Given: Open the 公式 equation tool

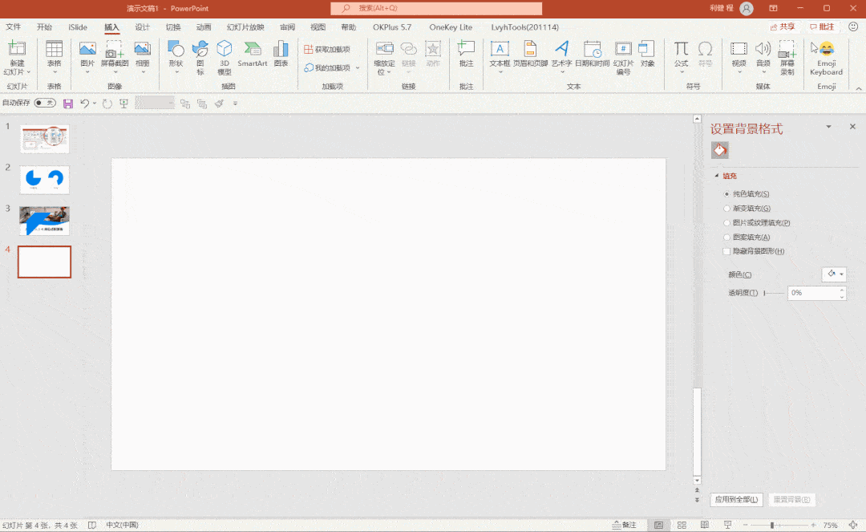Looking at the screenshot, I should [681, 57].
